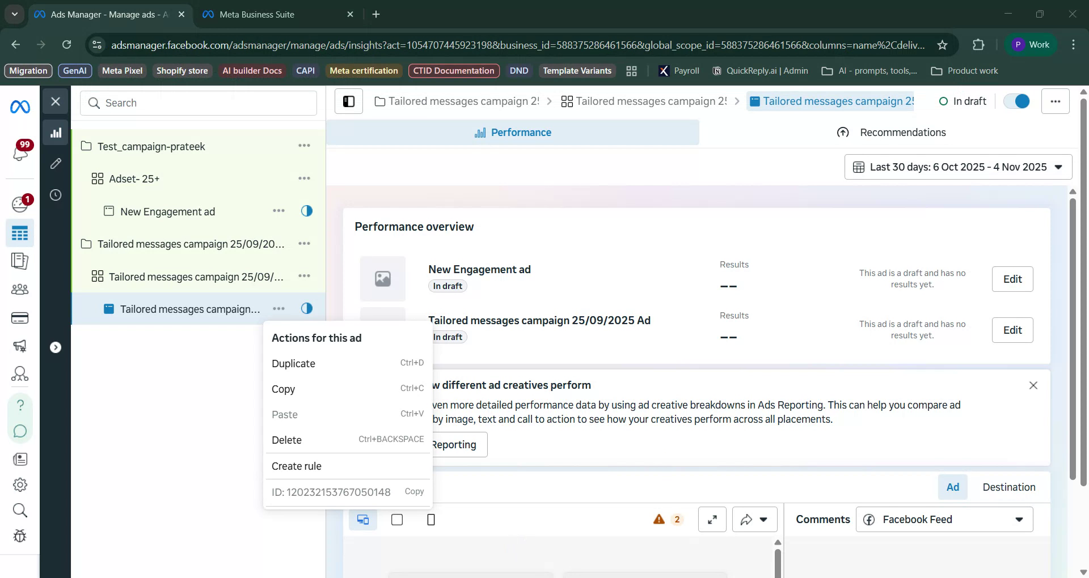
Task: Select the mobile preview icon above ad preview
Action: (x=431, y=519)
